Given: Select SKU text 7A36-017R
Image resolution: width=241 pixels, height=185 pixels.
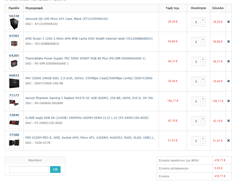Looking at the screenshot, I should pos(42,143).
